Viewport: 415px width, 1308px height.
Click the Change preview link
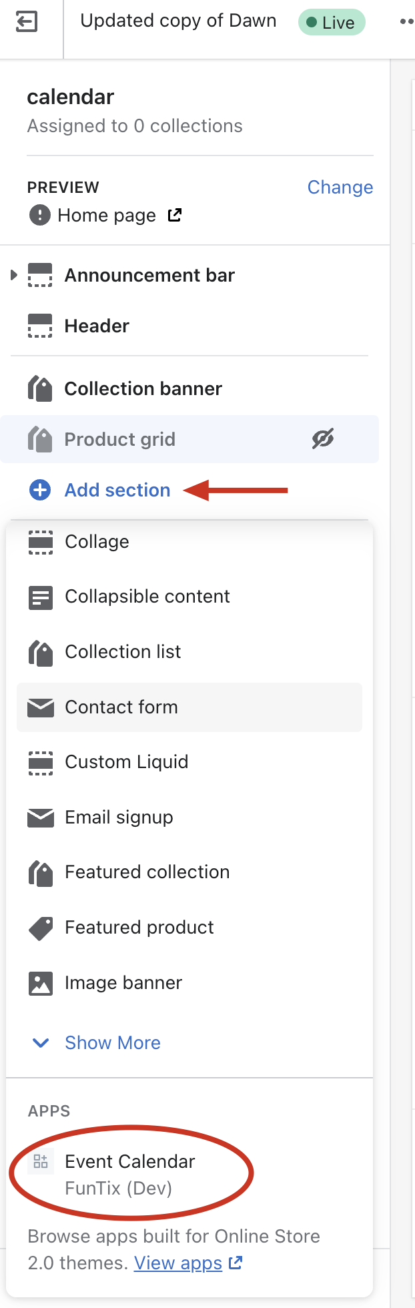coord(340,188)
